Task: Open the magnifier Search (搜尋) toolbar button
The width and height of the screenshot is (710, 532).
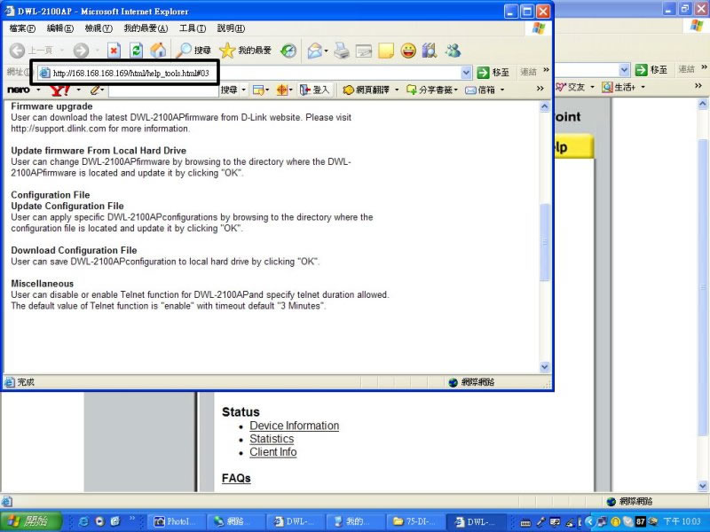Action: 193,51
